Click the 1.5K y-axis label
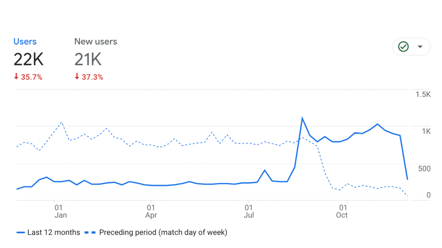The width and height of the screenshot is (442, 248). (x=423, y=95)
